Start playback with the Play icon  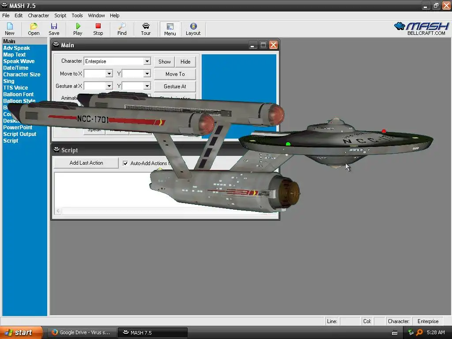[78, 29]
